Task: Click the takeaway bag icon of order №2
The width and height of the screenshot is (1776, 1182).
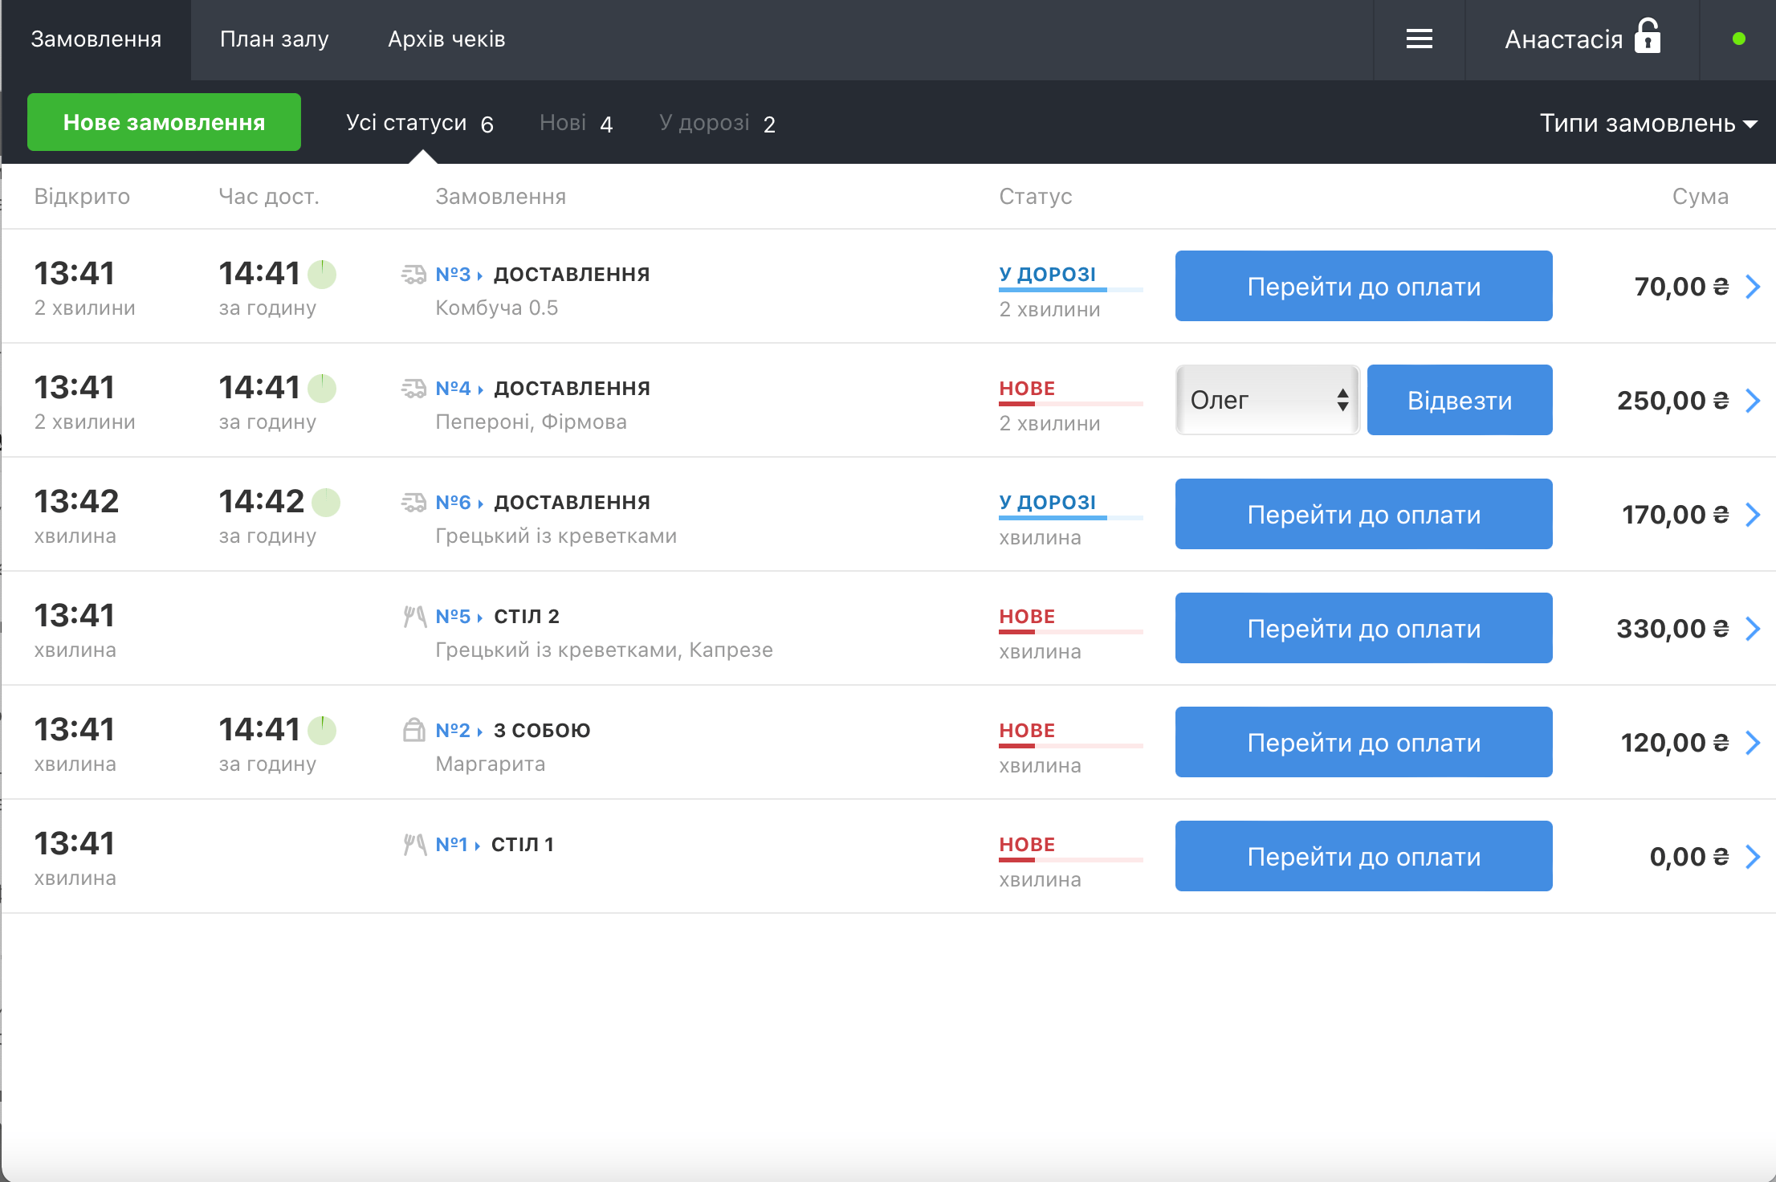Action: (x=413, y=730)
